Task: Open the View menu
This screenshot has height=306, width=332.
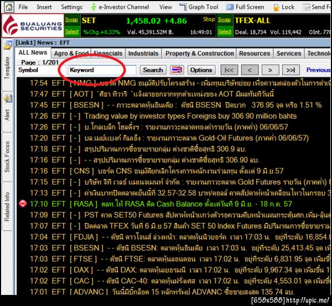Action: tap(165, 7)
